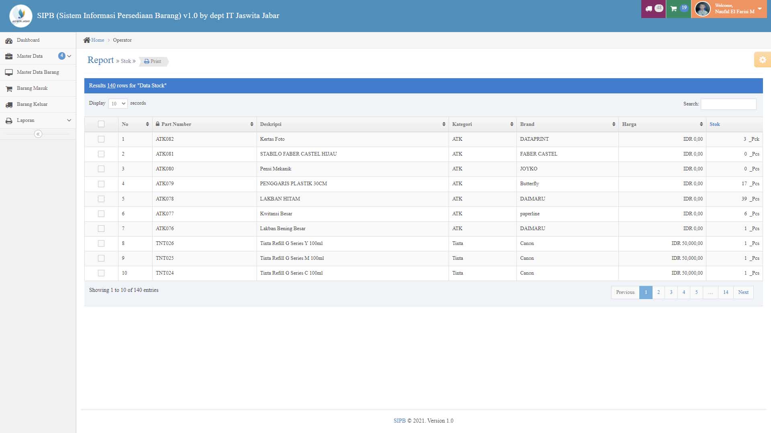Image resolution: width=771 pixels, height=433 pixels.
Task: Click the truck notification icon in header
Action: pos(649,9)
